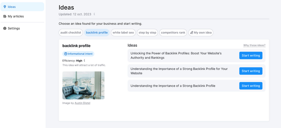Click the info icon next to Efficiency High
Screen dimensions: 281x128
tap(84, 61)
